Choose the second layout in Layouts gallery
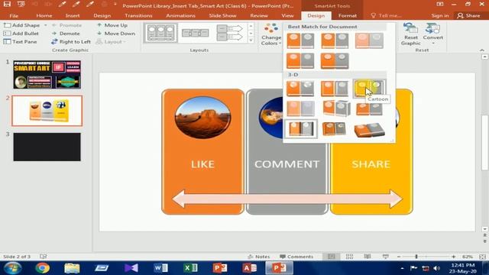 pyautogui.click(x=196, y=33)
